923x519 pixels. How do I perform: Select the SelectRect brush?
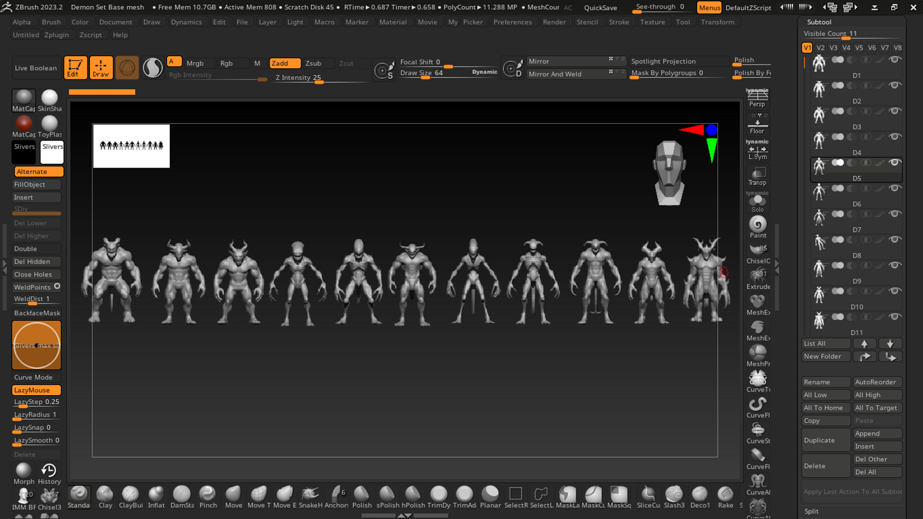pos(516,497)
